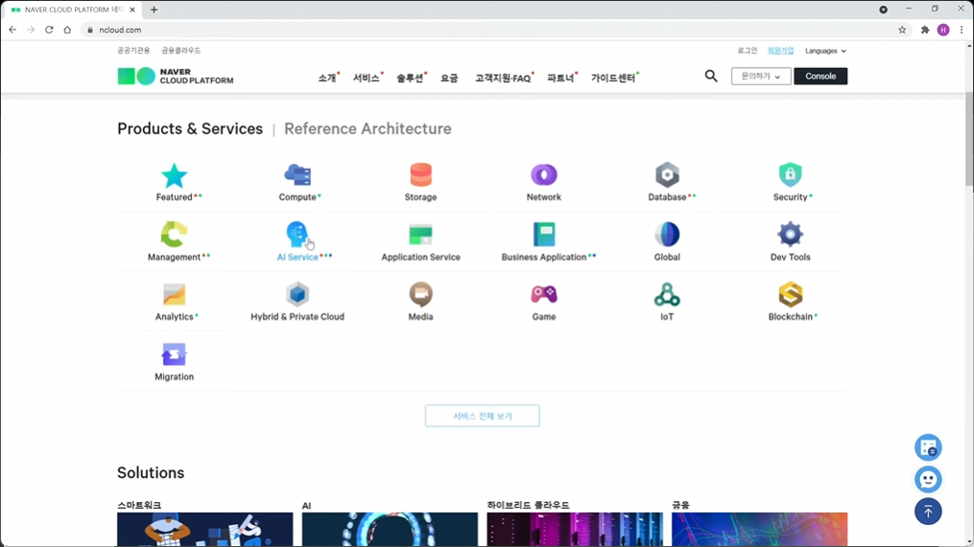The width and height of the screenshot is (974, 547).
Task: Open the AI Service icon
Action: (297, 235)
